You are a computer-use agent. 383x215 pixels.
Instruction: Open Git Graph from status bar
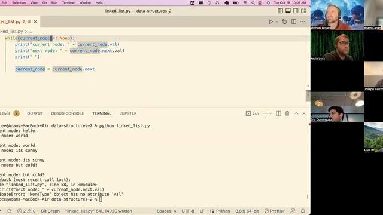[x=50, y=211]
